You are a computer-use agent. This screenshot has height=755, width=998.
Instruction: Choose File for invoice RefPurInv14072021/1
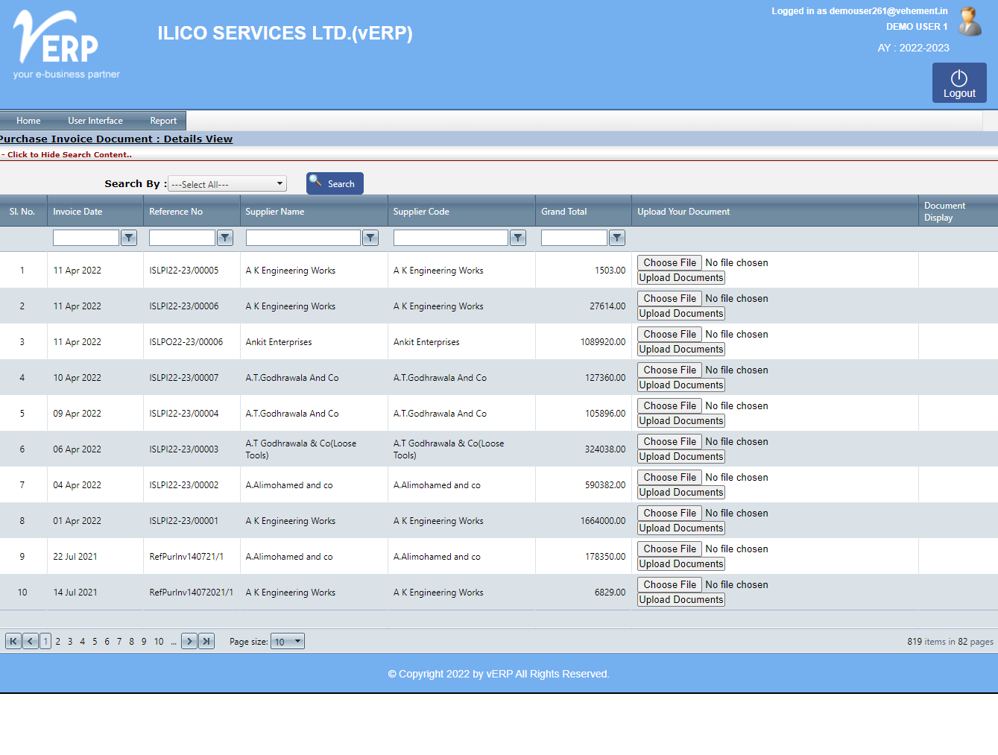[670, 584]
